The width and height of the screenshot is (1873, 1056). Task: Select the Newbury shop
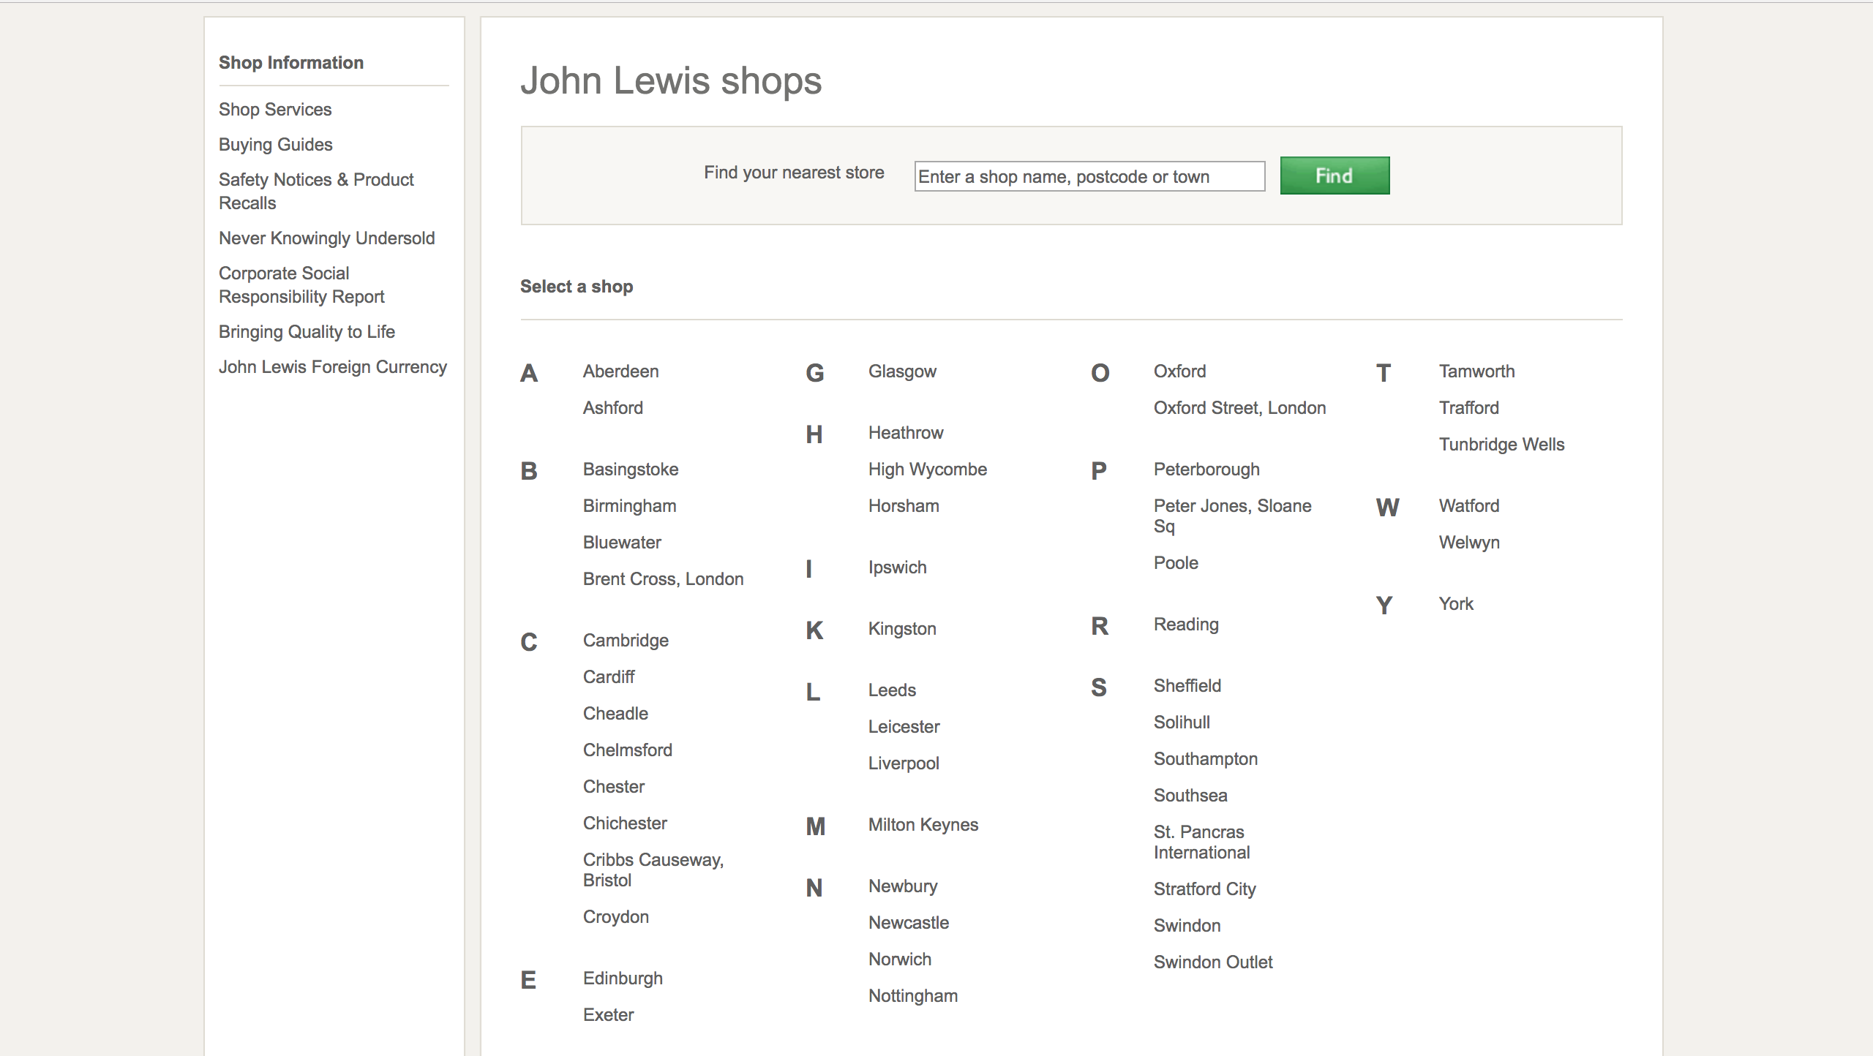pyautogui.click(x=903, y=886)
